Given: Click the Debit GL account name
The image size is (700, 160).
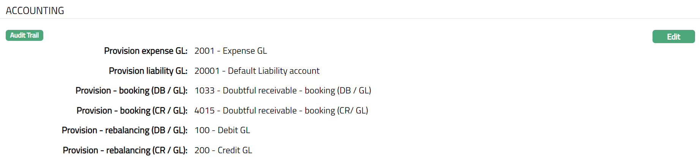Looking at the screenshot, I should [x=234, y=130].
